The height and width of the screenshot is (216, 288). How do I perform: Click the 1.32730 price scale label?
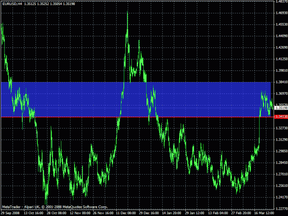282,128
